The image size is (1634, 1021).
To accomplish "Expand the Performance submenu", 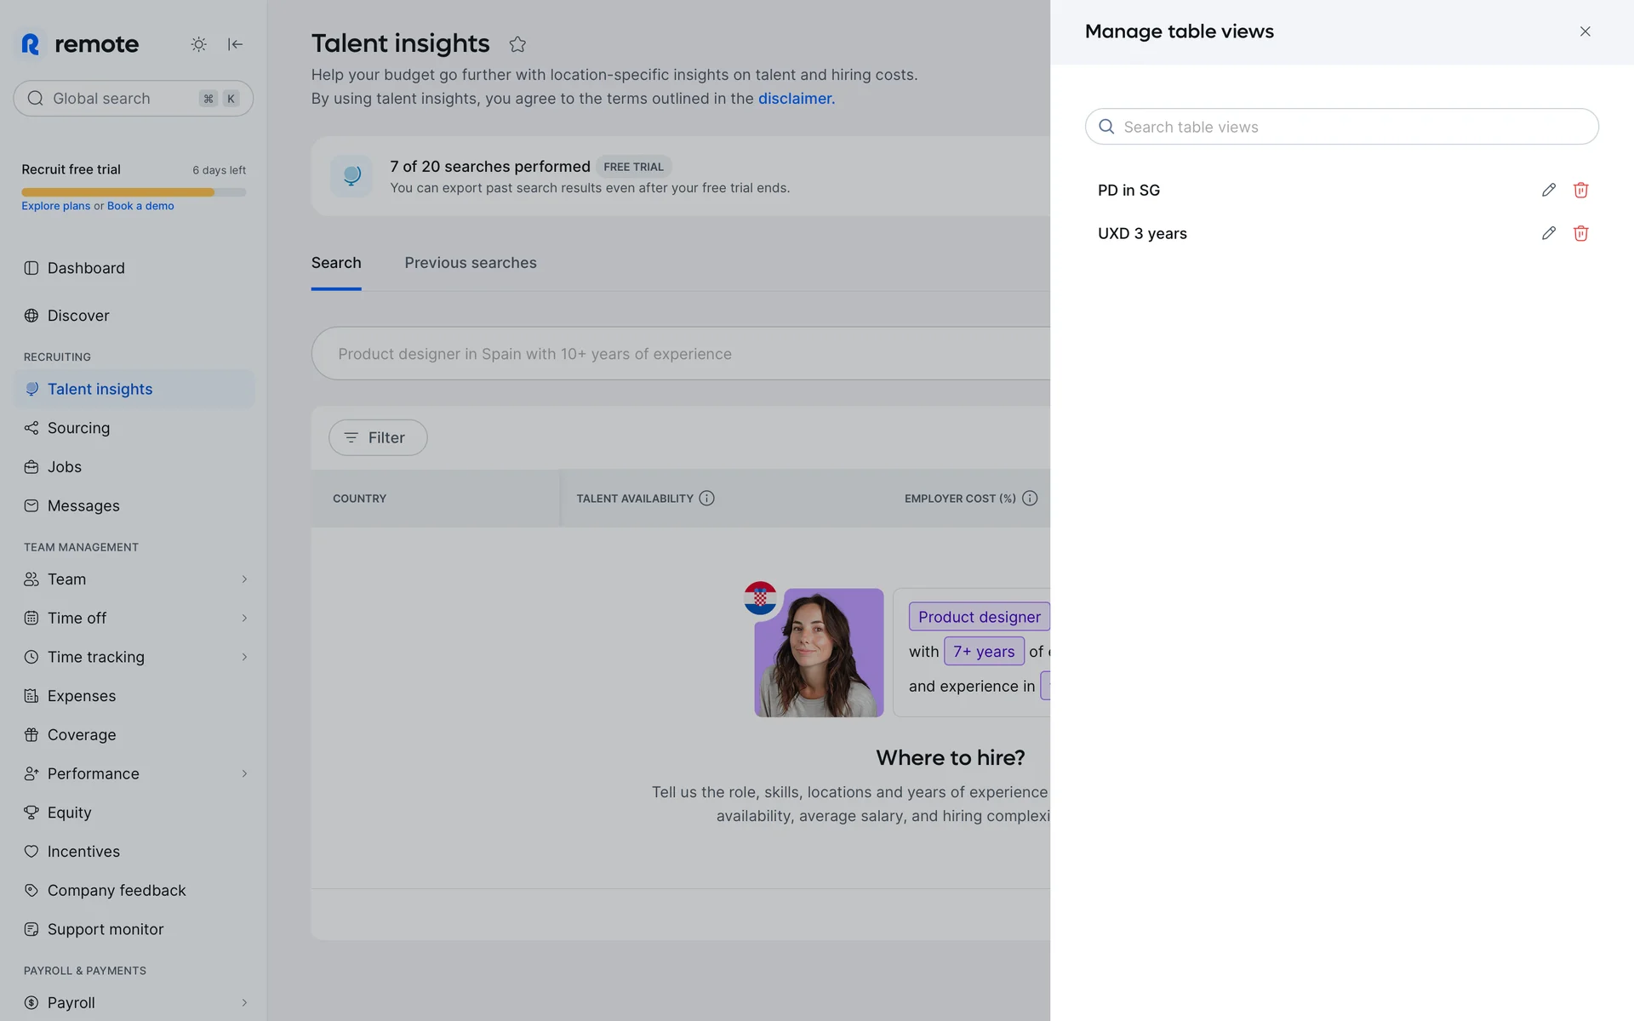I will coord(244,773).
